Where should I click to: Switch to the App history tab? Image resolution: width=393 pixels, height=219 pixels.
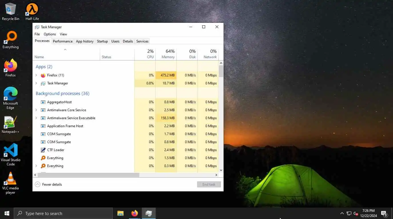(x=85, y=41)
